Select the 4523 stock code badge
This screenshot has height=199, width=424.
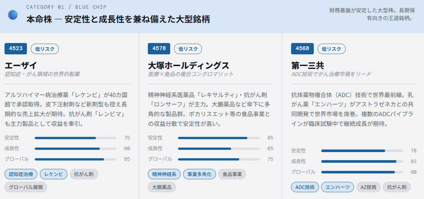[x=15, y=49]
